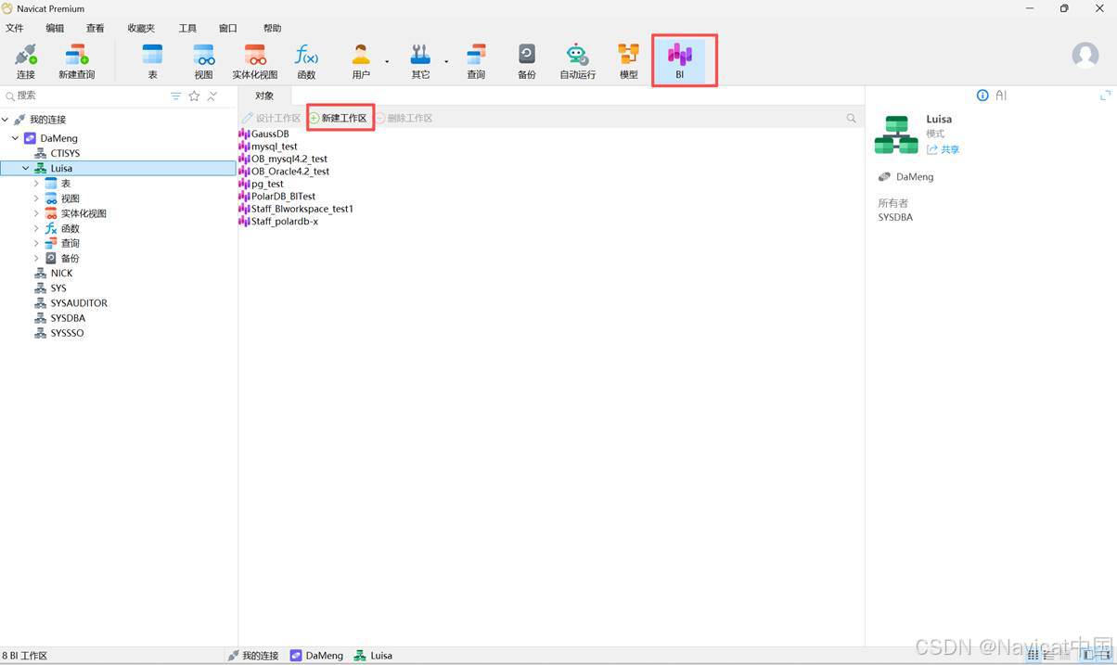Screen dimensions: 1117x665
Task: Open 备份 from the main toolbar
Action: (527, 61)
